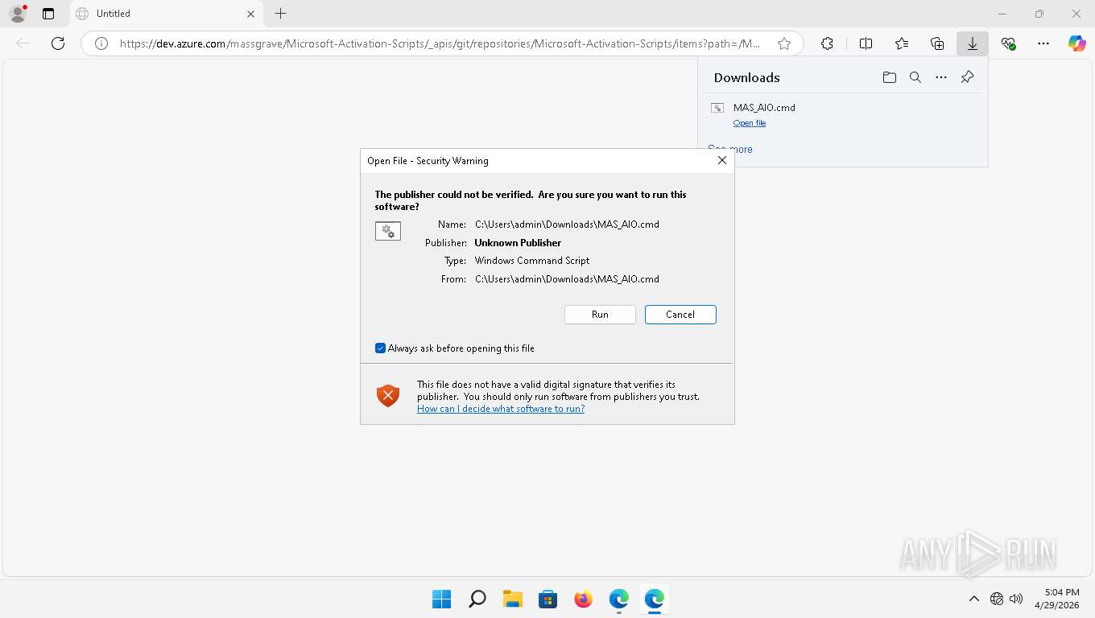Switch to active Edge window on taskbar
Viewport: 1095px width, 618px height.
point(654,599)
